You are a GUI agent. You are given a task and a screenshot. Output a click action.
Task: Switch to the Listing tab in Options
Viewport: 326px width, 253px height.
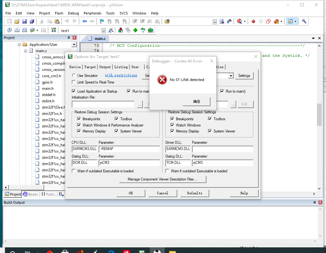tap(121, 67)
